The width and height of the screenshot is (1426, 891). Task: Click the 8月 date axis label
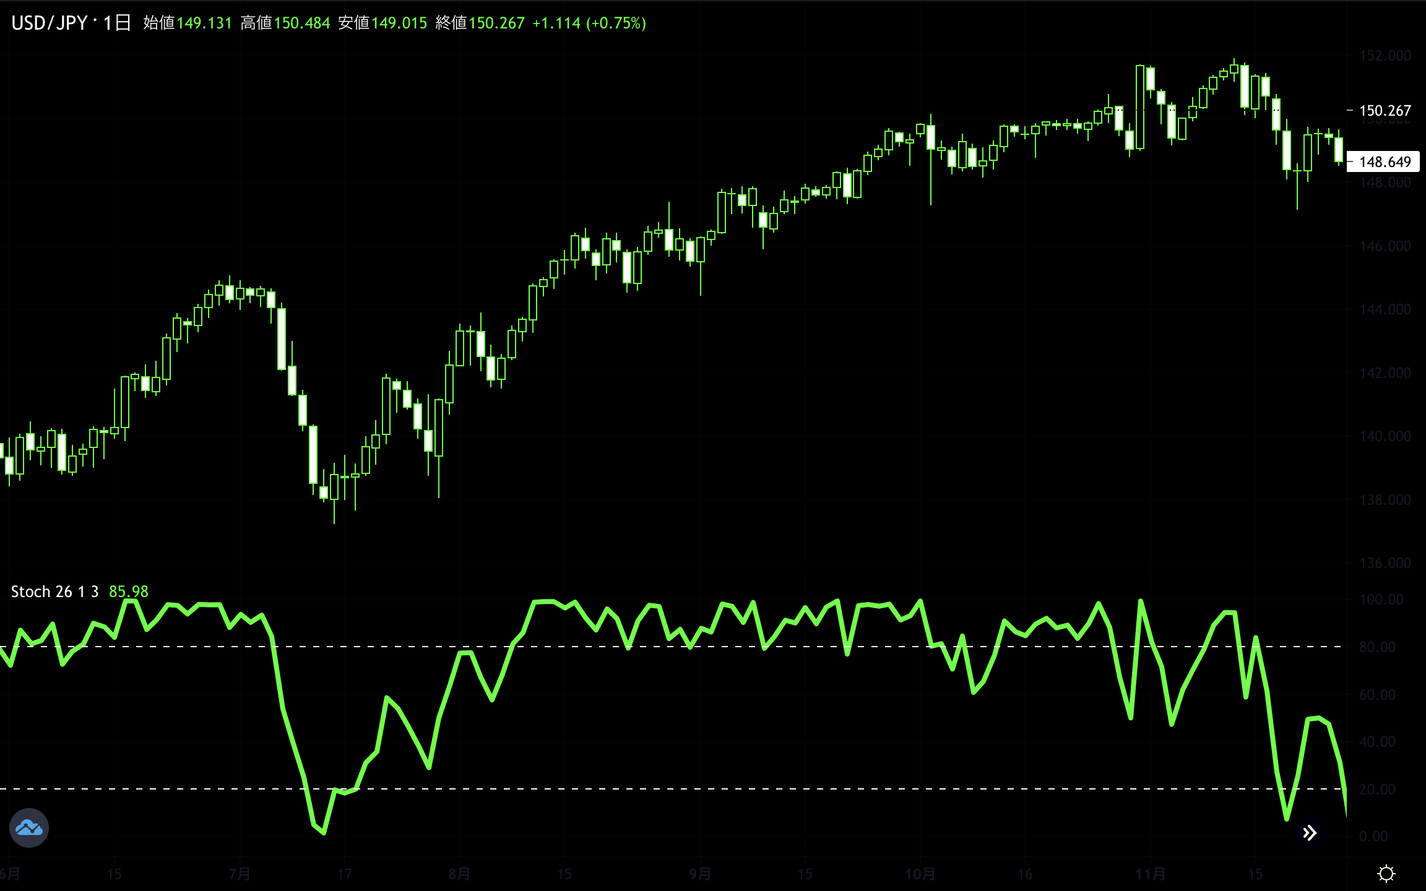point(459,874)
